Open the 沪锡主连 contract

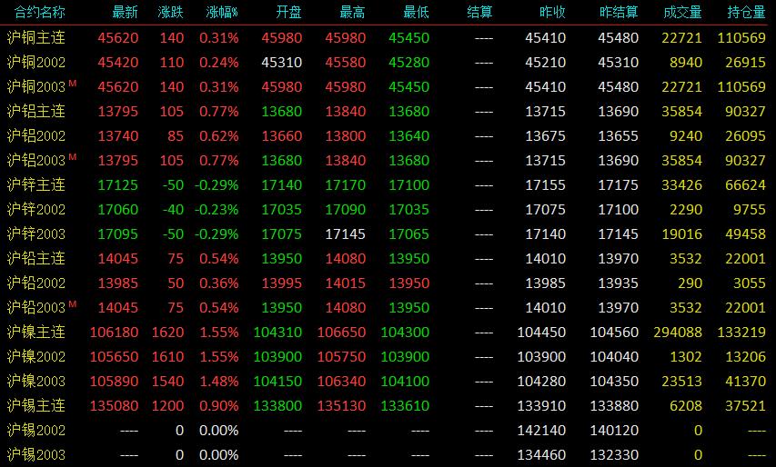[x=36, y=406]
